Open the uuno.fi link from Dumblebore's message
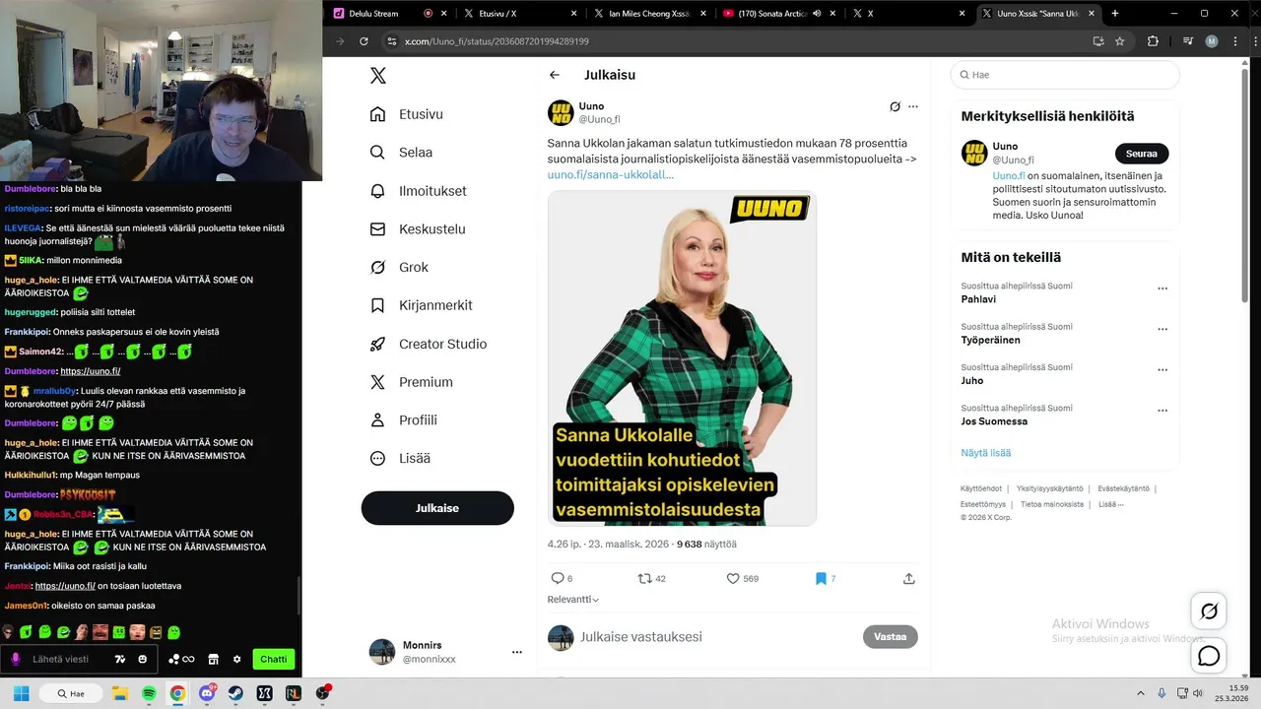1261x709 pixels. click(91, 371)
